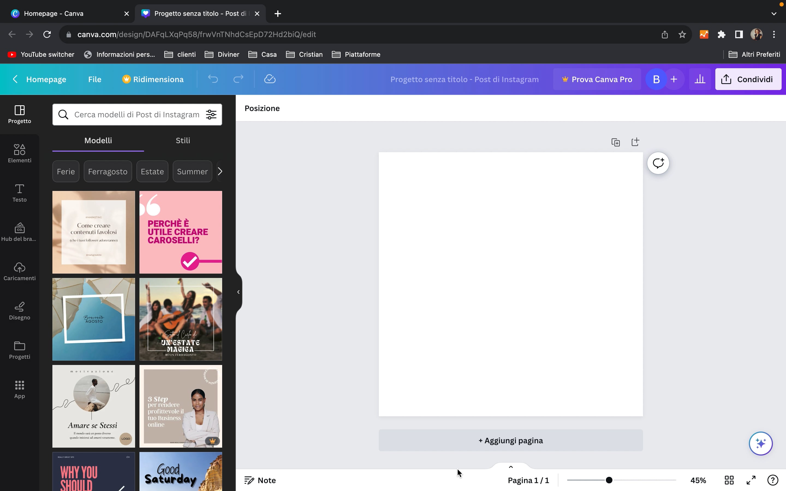Enter fullscreen presentation mode icon
Image resolution: width=786 pixels, height=491 pixels.
(x=751, y=480)
